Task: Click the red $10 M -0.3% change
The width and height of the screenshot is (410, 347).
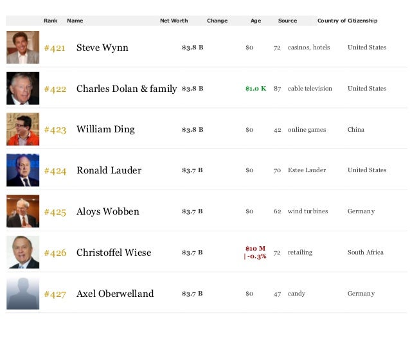Action: pos(255,253)
